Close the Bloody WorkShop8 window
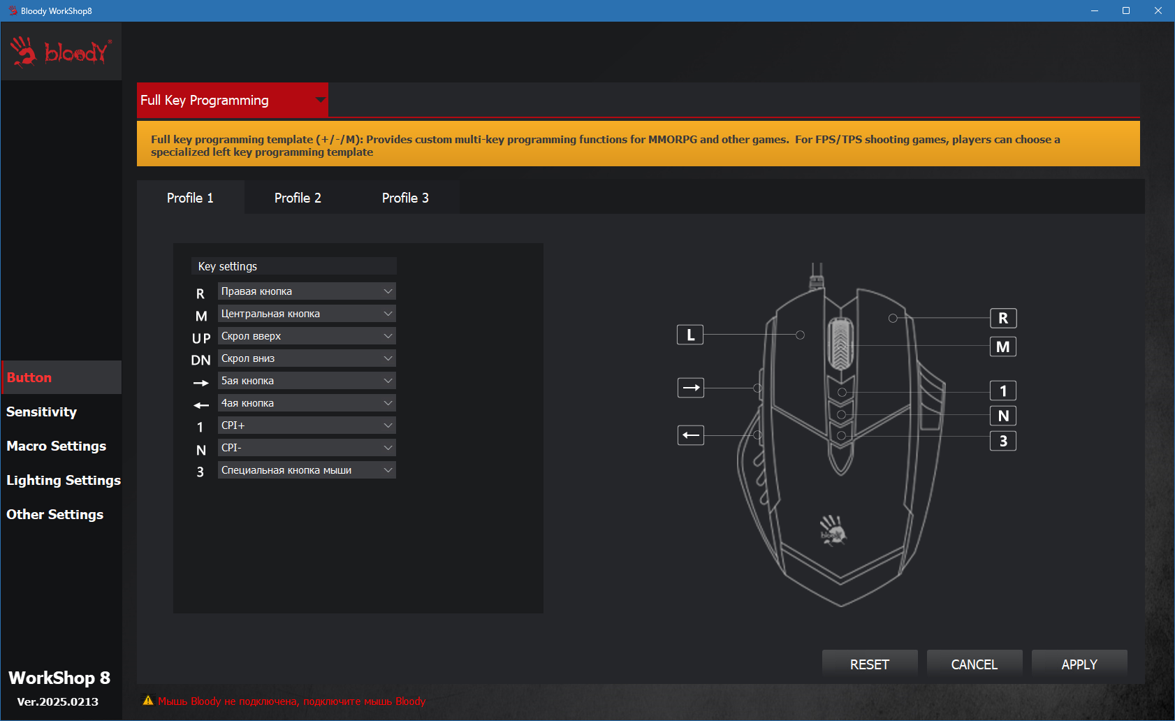 pyautogui.click(x=1158, y=10)
